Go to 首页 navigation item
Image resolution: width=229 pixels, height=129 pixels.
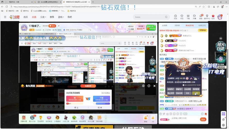pyautogui.click(x=26, y=17)
